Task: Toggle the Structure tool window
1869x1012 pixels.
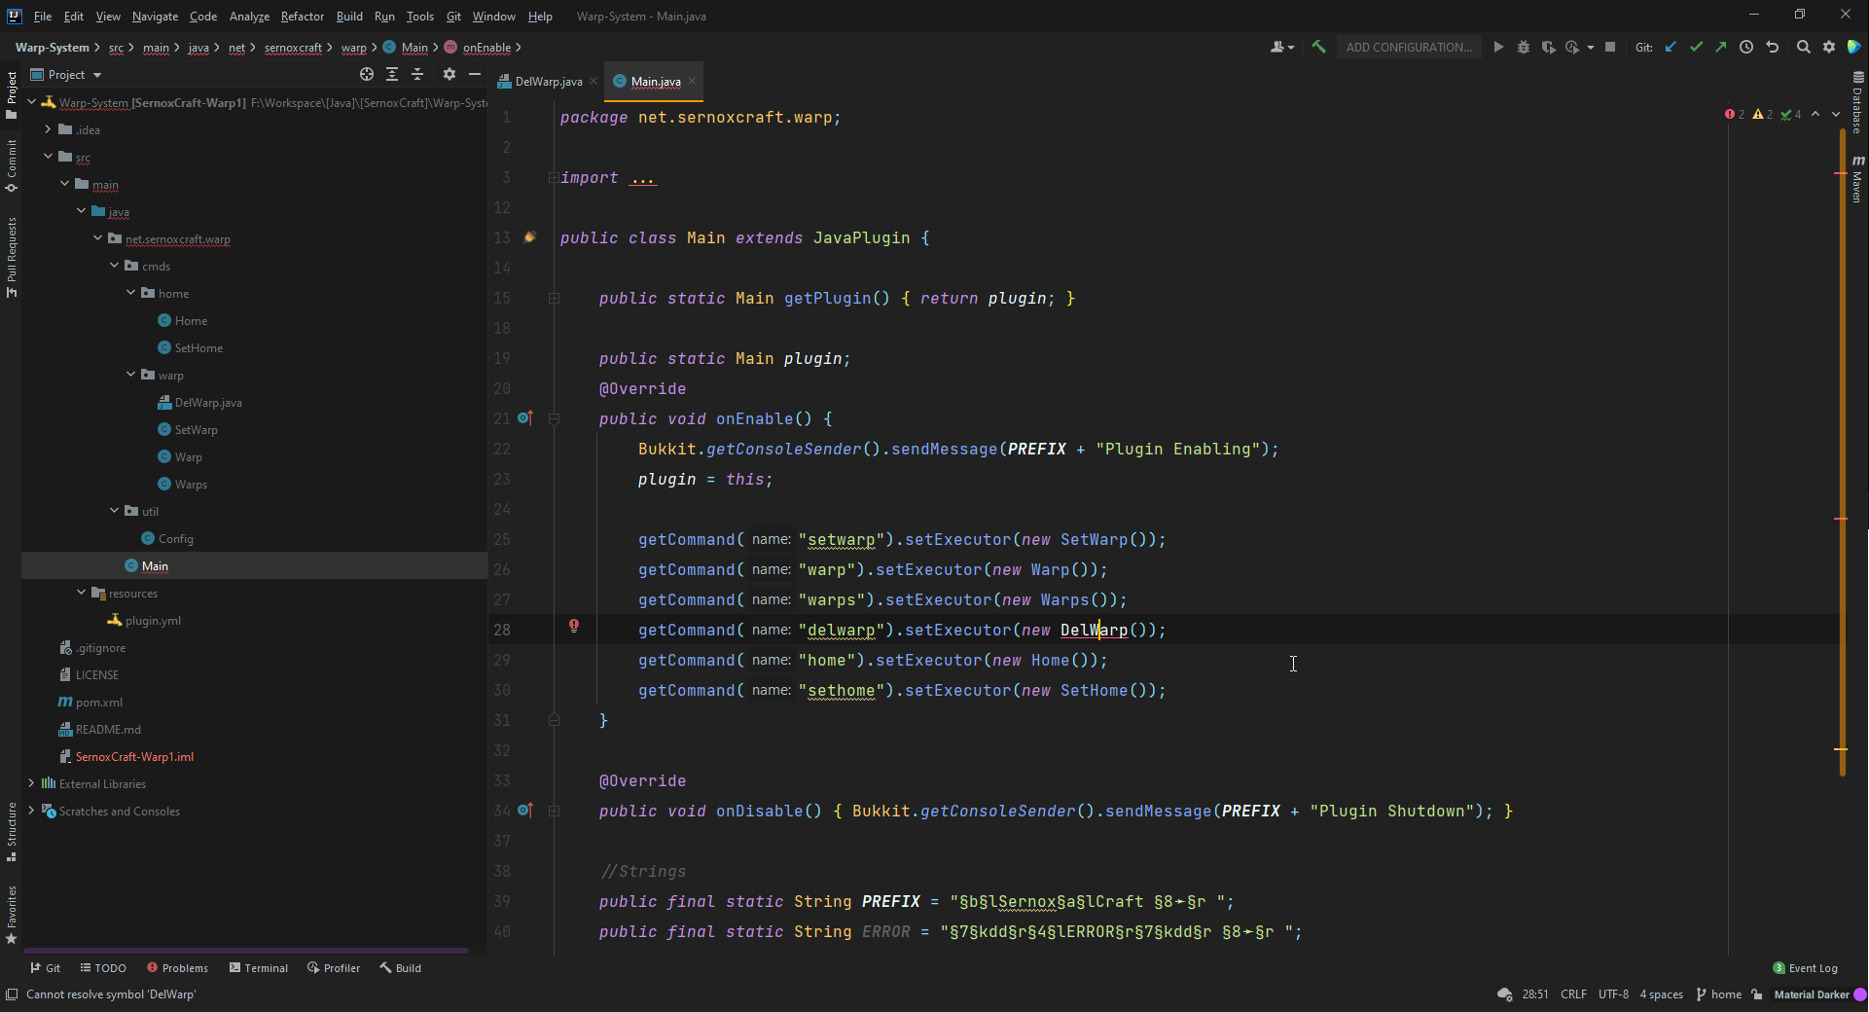Action: point(12,832)
